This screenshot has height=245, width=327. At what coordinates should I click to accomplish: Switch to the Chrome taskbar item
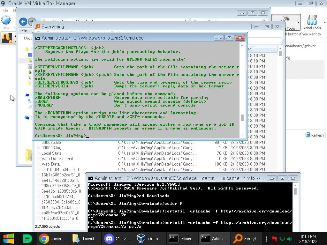52,239
